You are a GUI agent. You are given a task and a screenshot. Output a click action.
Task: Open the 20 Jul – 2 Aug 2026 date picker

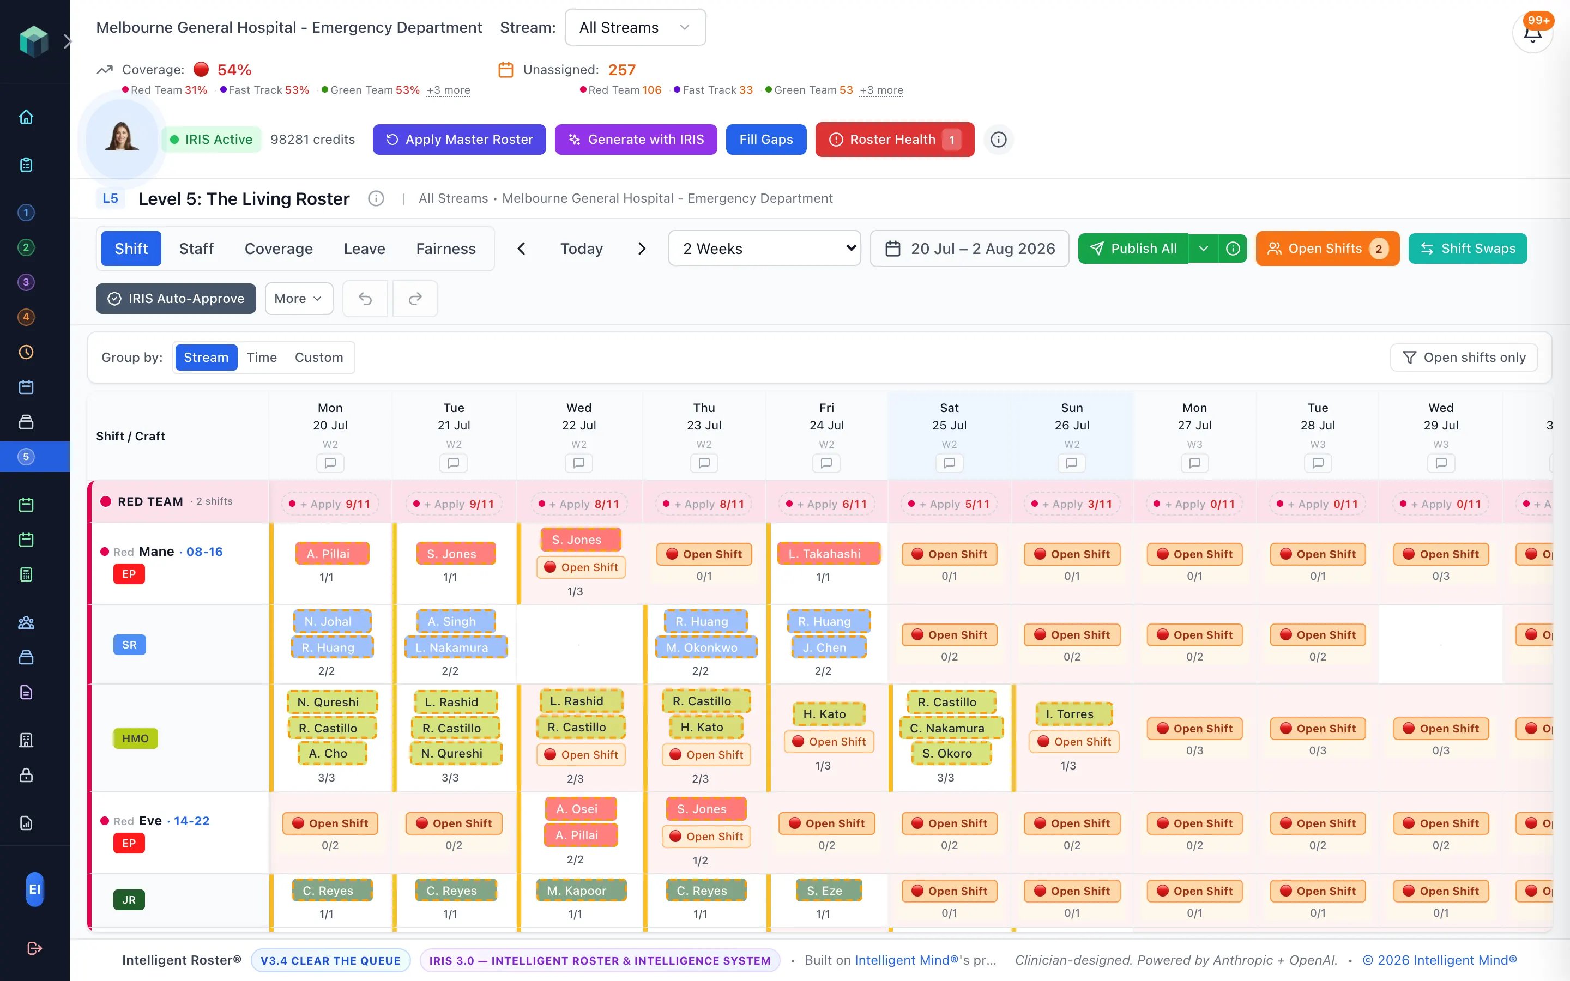click(969, 249)
